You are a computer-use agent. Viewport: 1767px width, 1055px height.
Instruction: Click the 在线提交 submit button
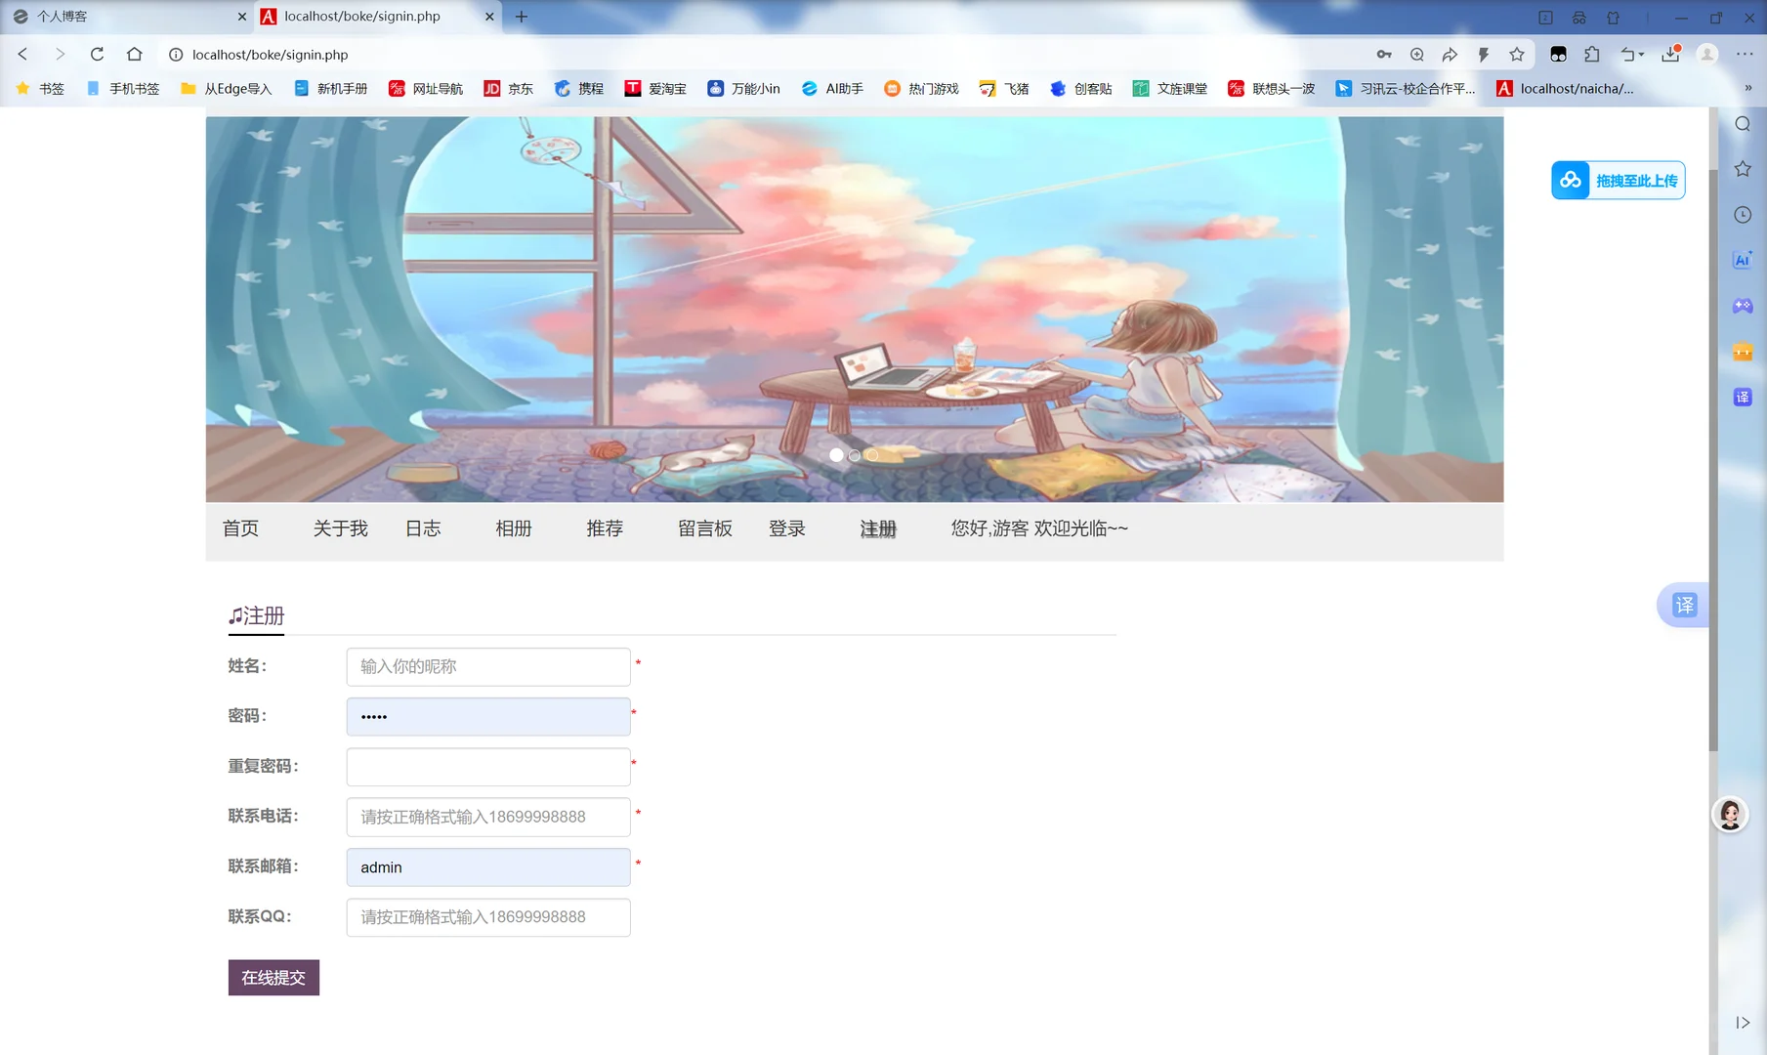(273, 977)
